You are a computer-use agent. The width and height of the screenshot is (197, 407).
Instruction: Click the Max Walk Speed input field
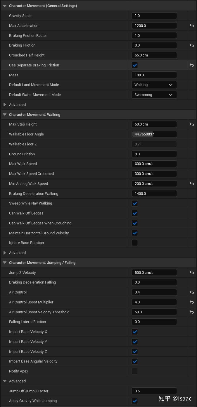pos(154,164)
